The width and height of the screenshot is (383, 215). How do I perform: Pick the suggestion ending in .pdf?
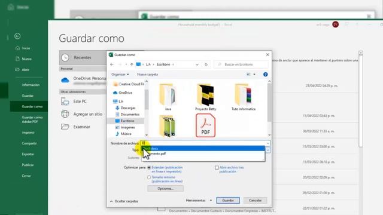click(x=203, y=154)
